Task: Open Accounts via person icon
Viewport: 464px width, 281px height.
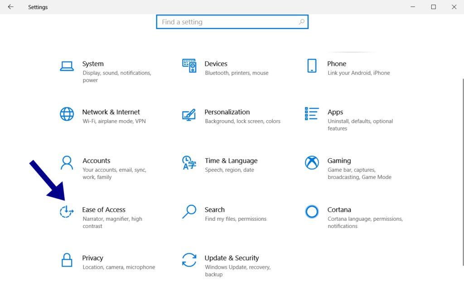Action: tap(67, 162)
